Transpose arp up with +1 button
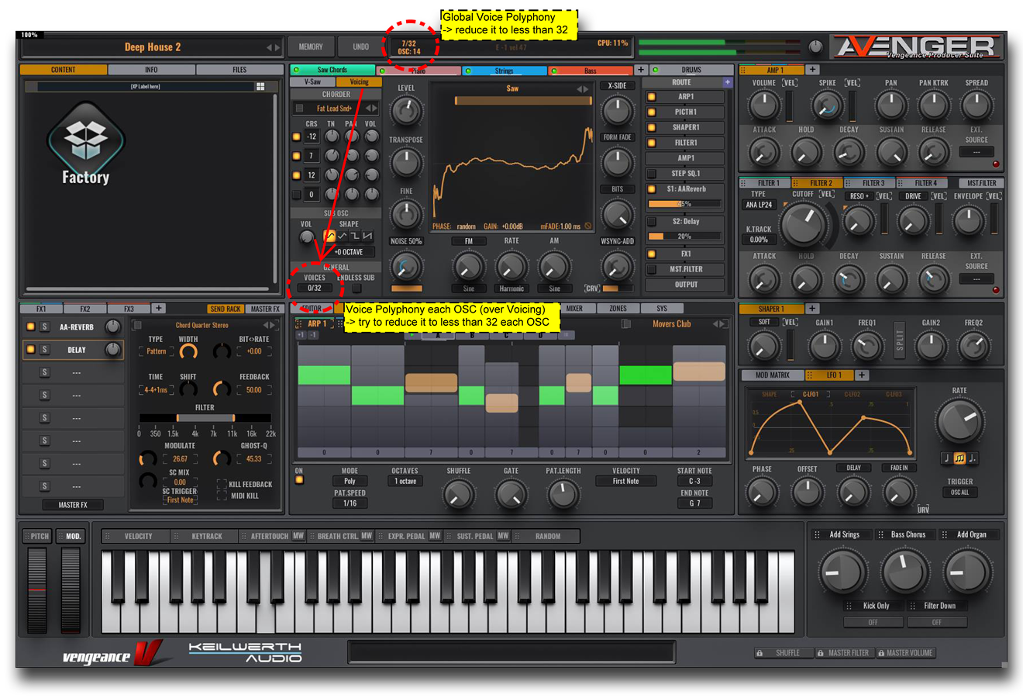The height and width of the screenshot is (698, 1023). 301,335
